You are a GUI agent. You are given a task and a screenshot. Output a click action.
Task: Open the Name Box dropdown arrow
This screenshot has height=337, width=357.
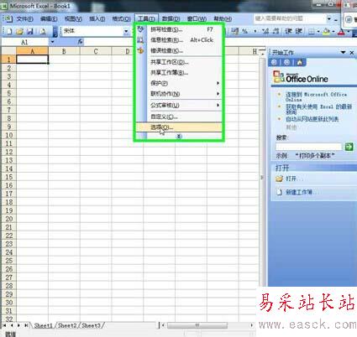pyautogui.click(x=52, y=42)
